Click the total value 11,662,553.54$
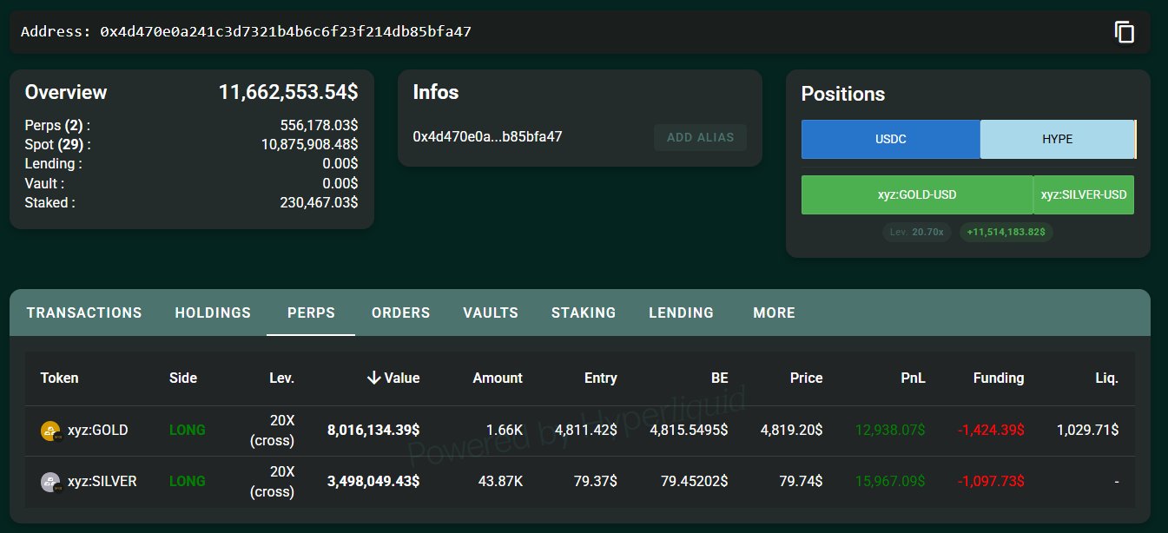This screenshot has height=533, width=1168. pyautogui.click(x=288, y=93)
